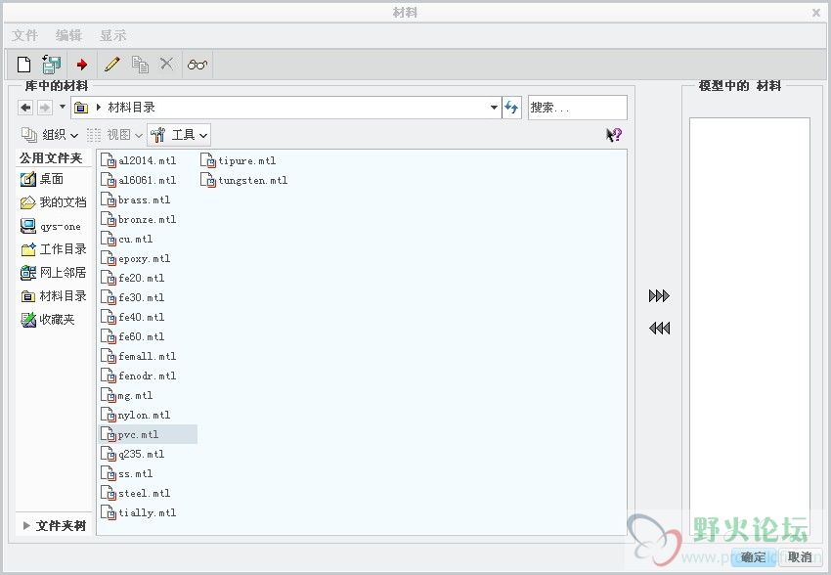The height and width of the screenshot is (575, 831).
Task: Open 工作目录 working directory shortcut
Action: 53,249
